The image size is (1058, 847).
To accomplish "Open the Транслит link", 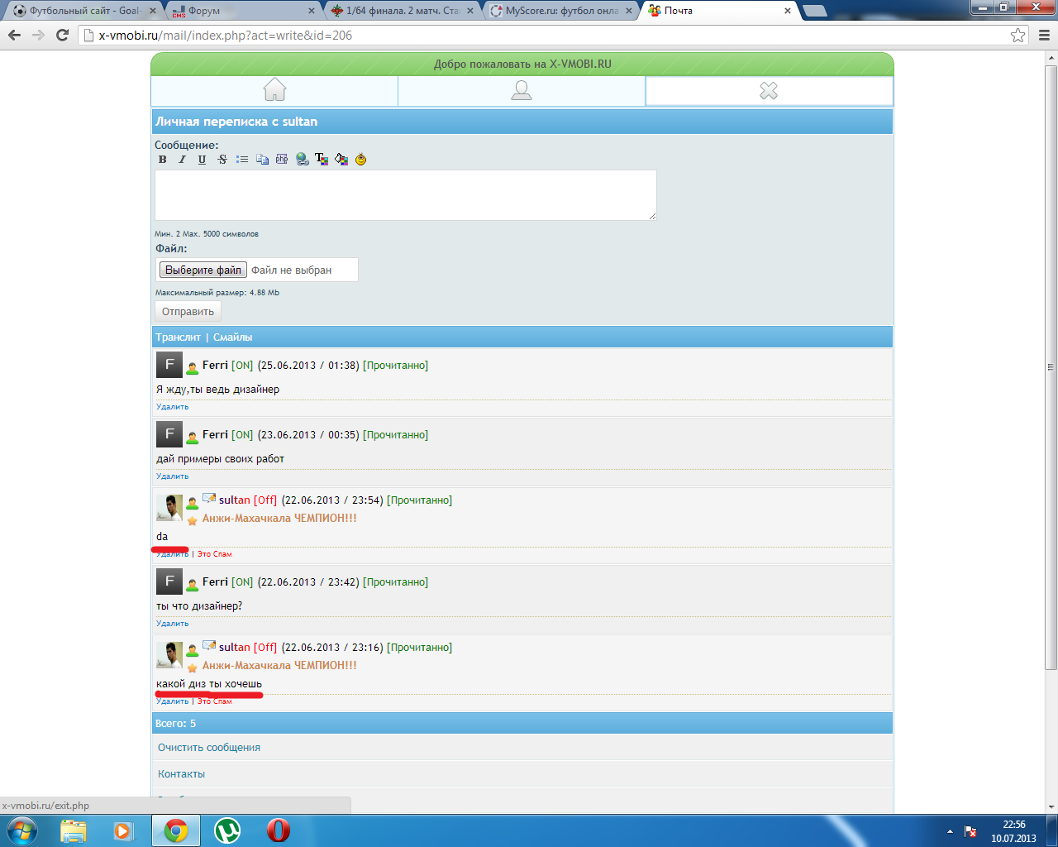I will pos(179,337).
